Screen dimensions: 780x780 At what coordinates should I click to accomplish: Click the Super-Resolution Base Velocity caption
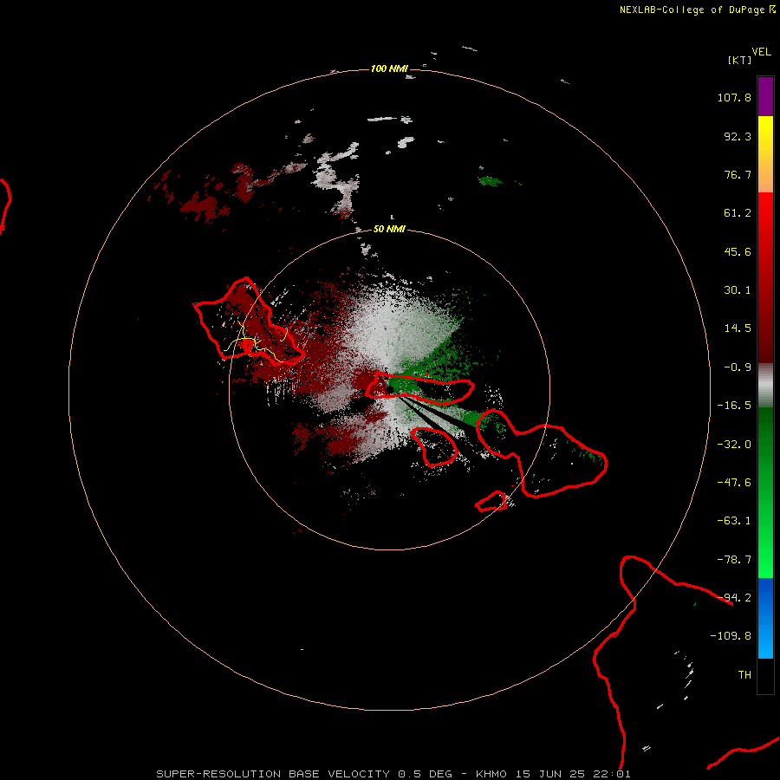click(393, 774)
